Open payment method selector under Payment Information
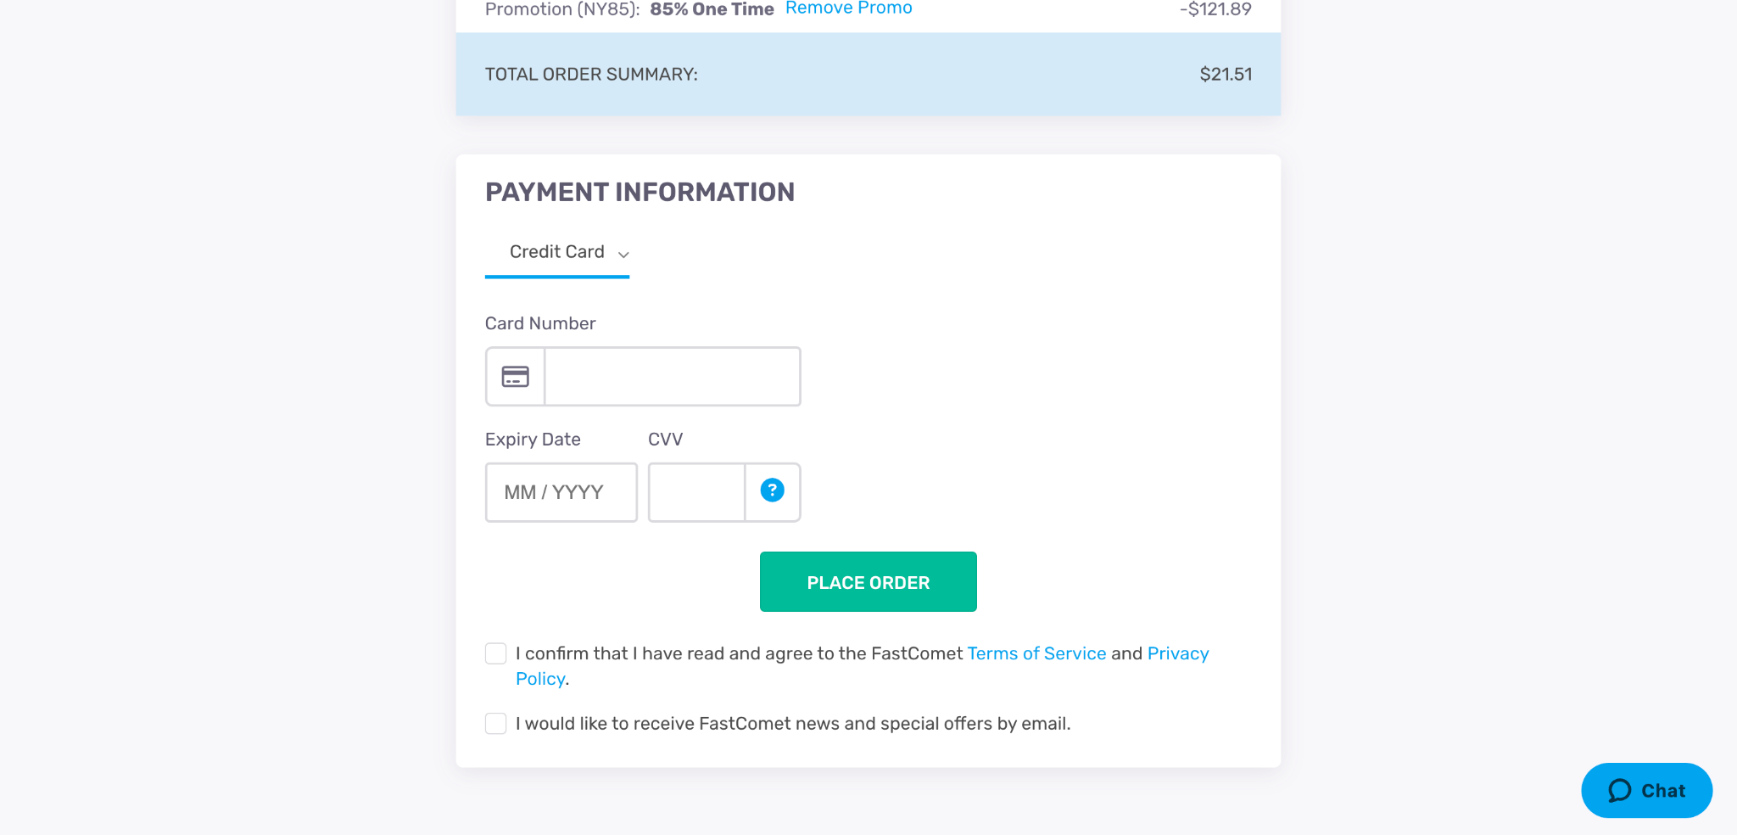 [x=556, y=252]
